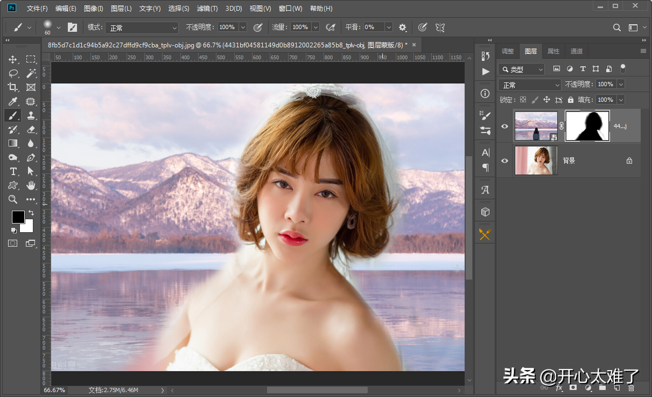Open the layers panel hamburger menu
Screen dimensions: 652x397
click(643, 51)
